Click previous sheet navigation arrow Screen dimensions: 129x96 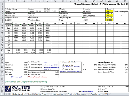click(4, 94)
